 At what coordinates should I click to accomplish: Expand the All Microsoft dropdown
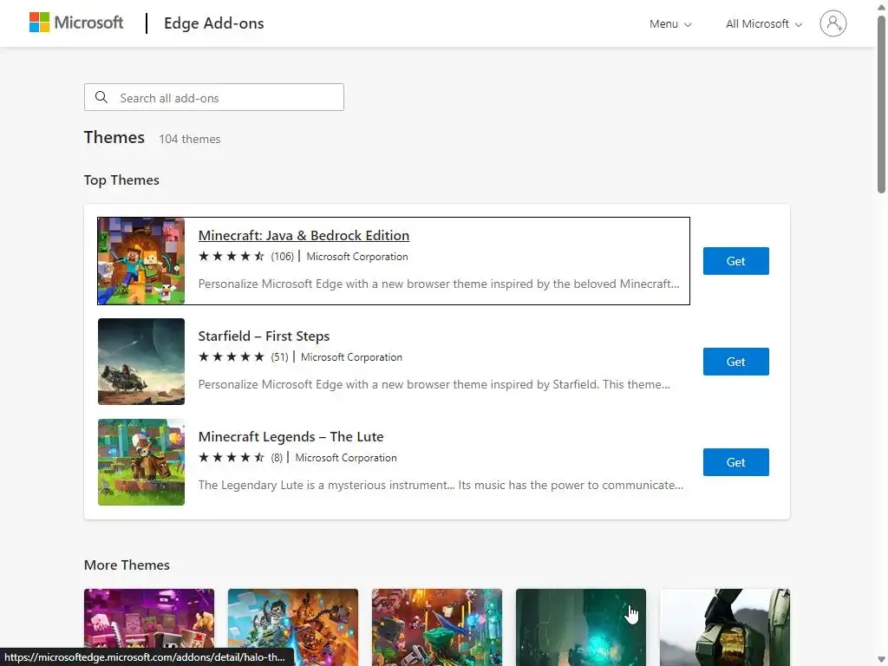(763, 23)
